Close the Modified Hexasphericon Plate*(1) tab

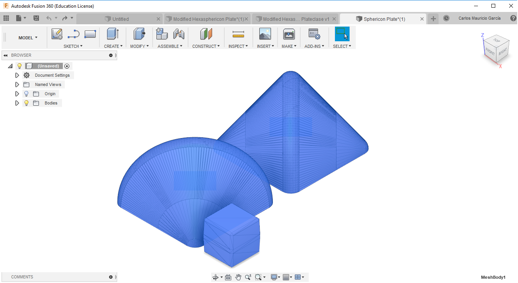click(x=246, y=19)
